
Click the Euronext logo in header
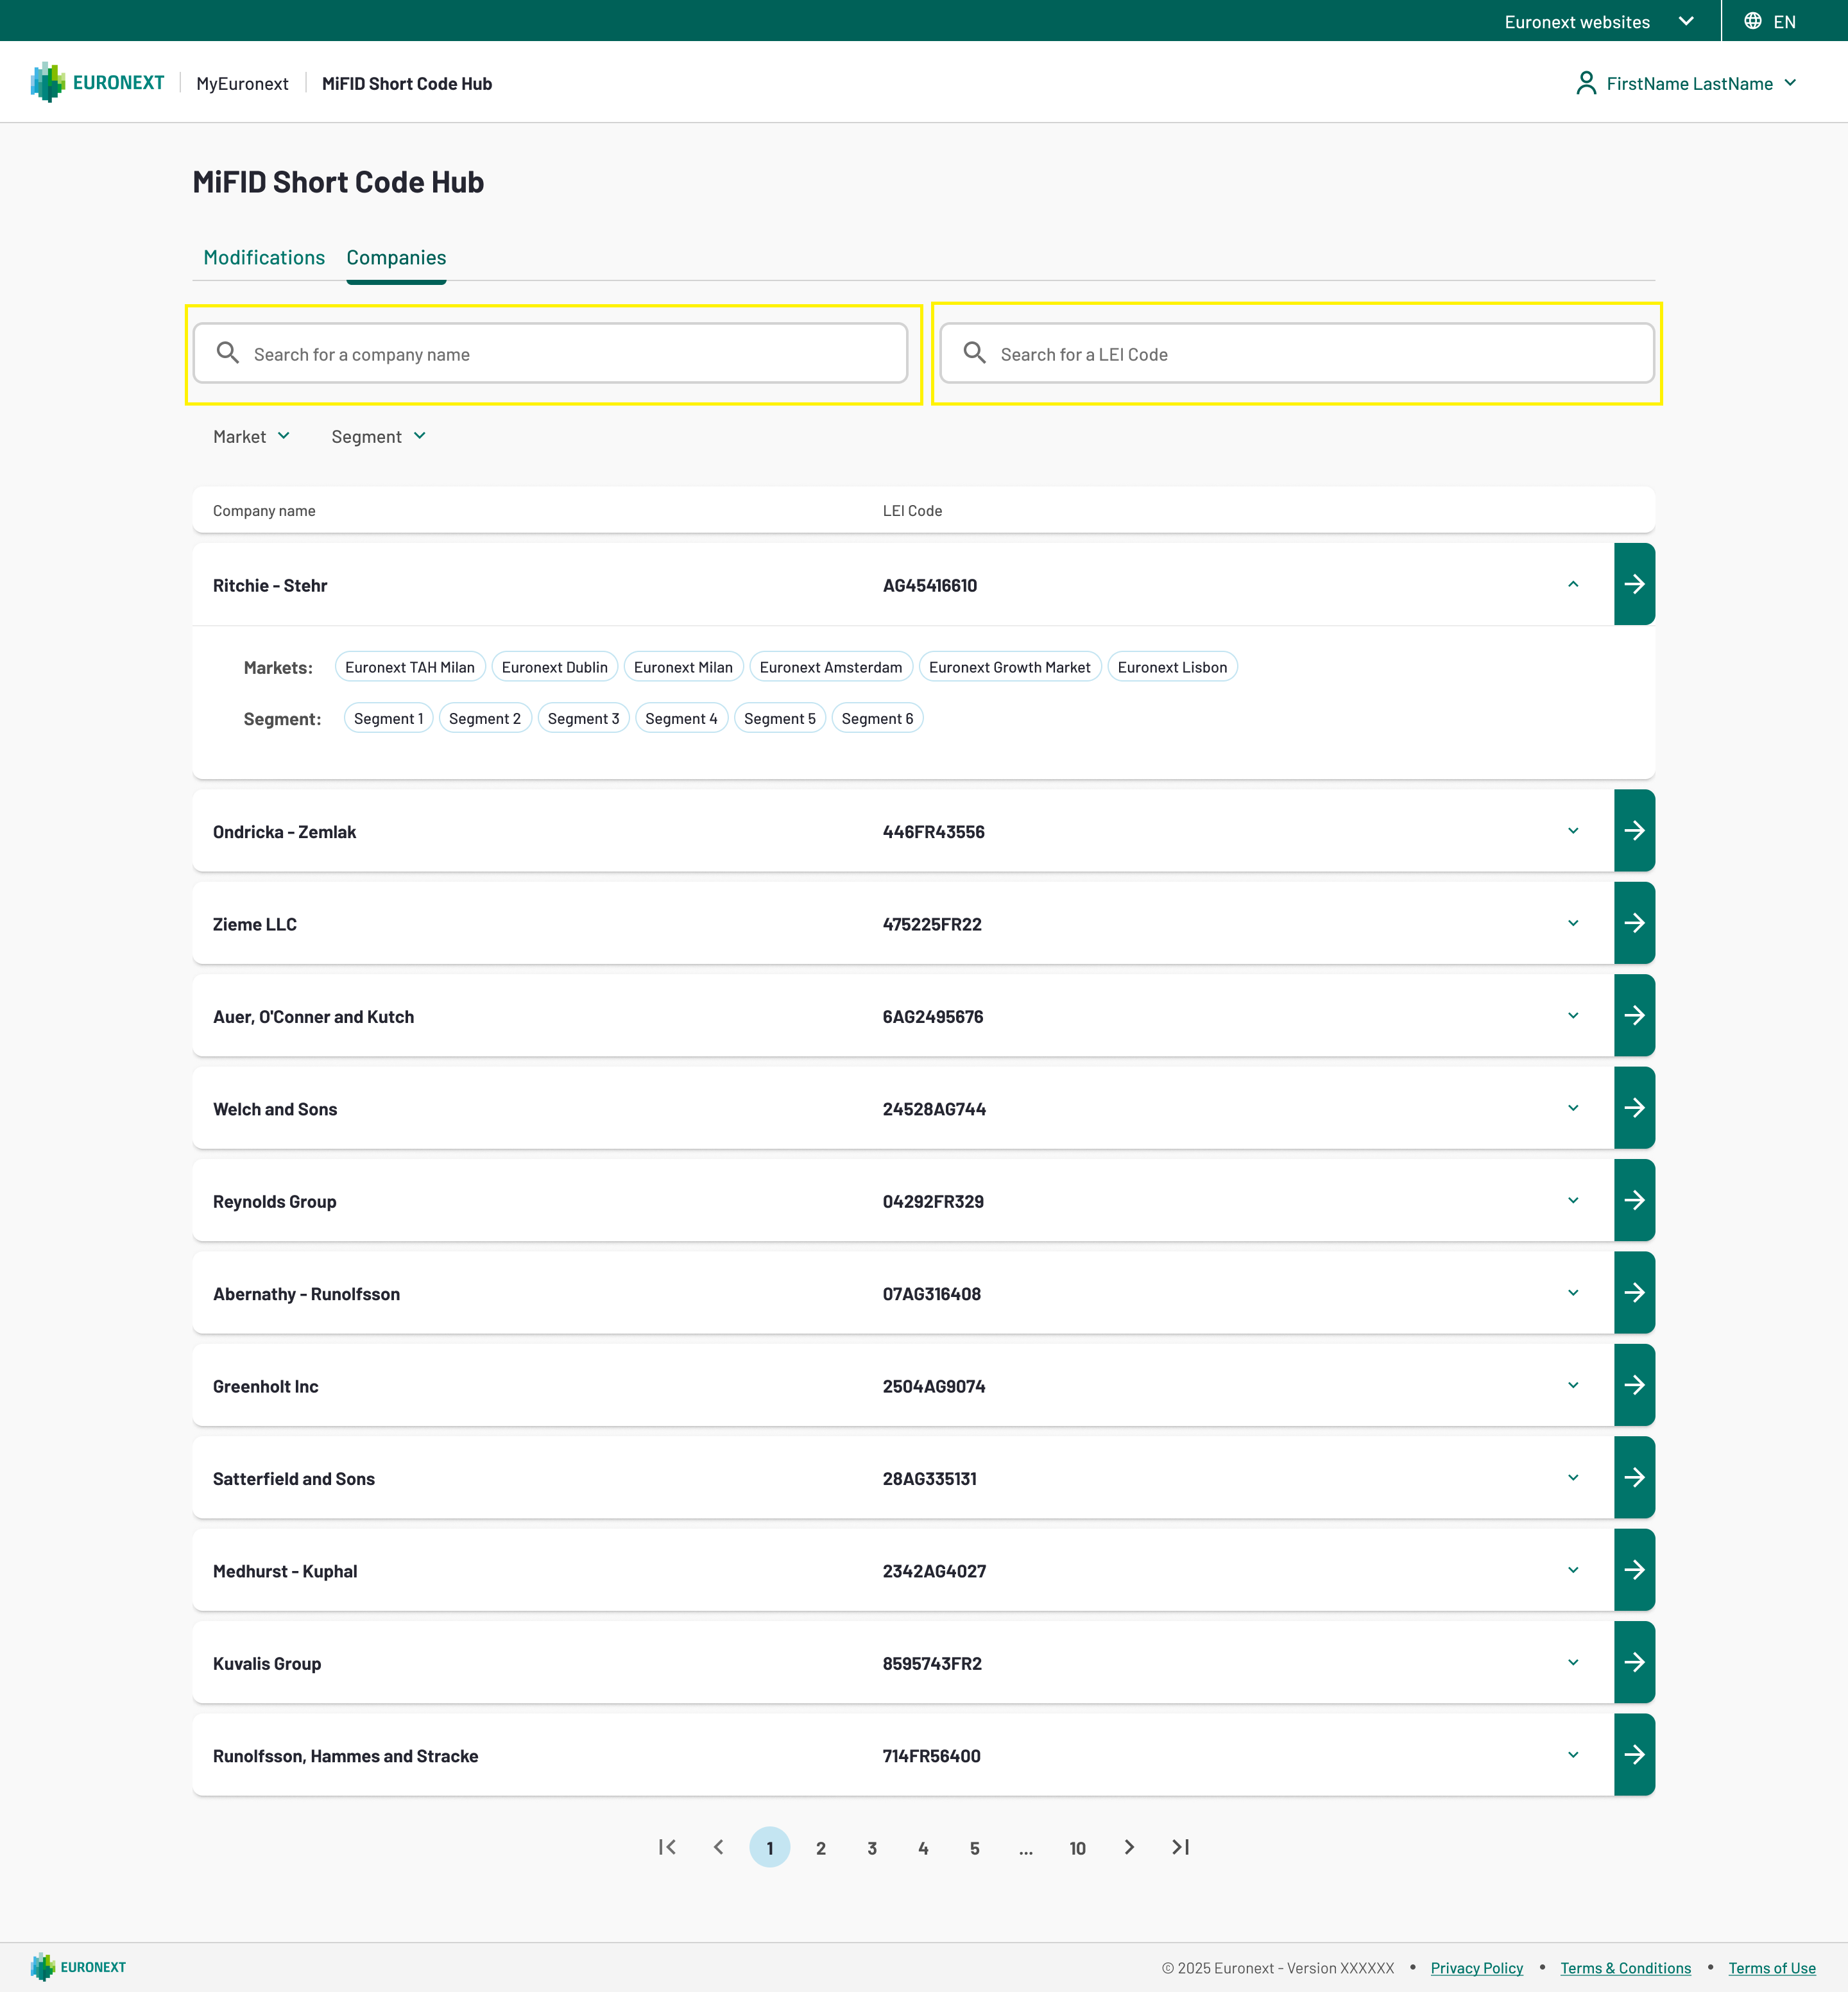97,83
